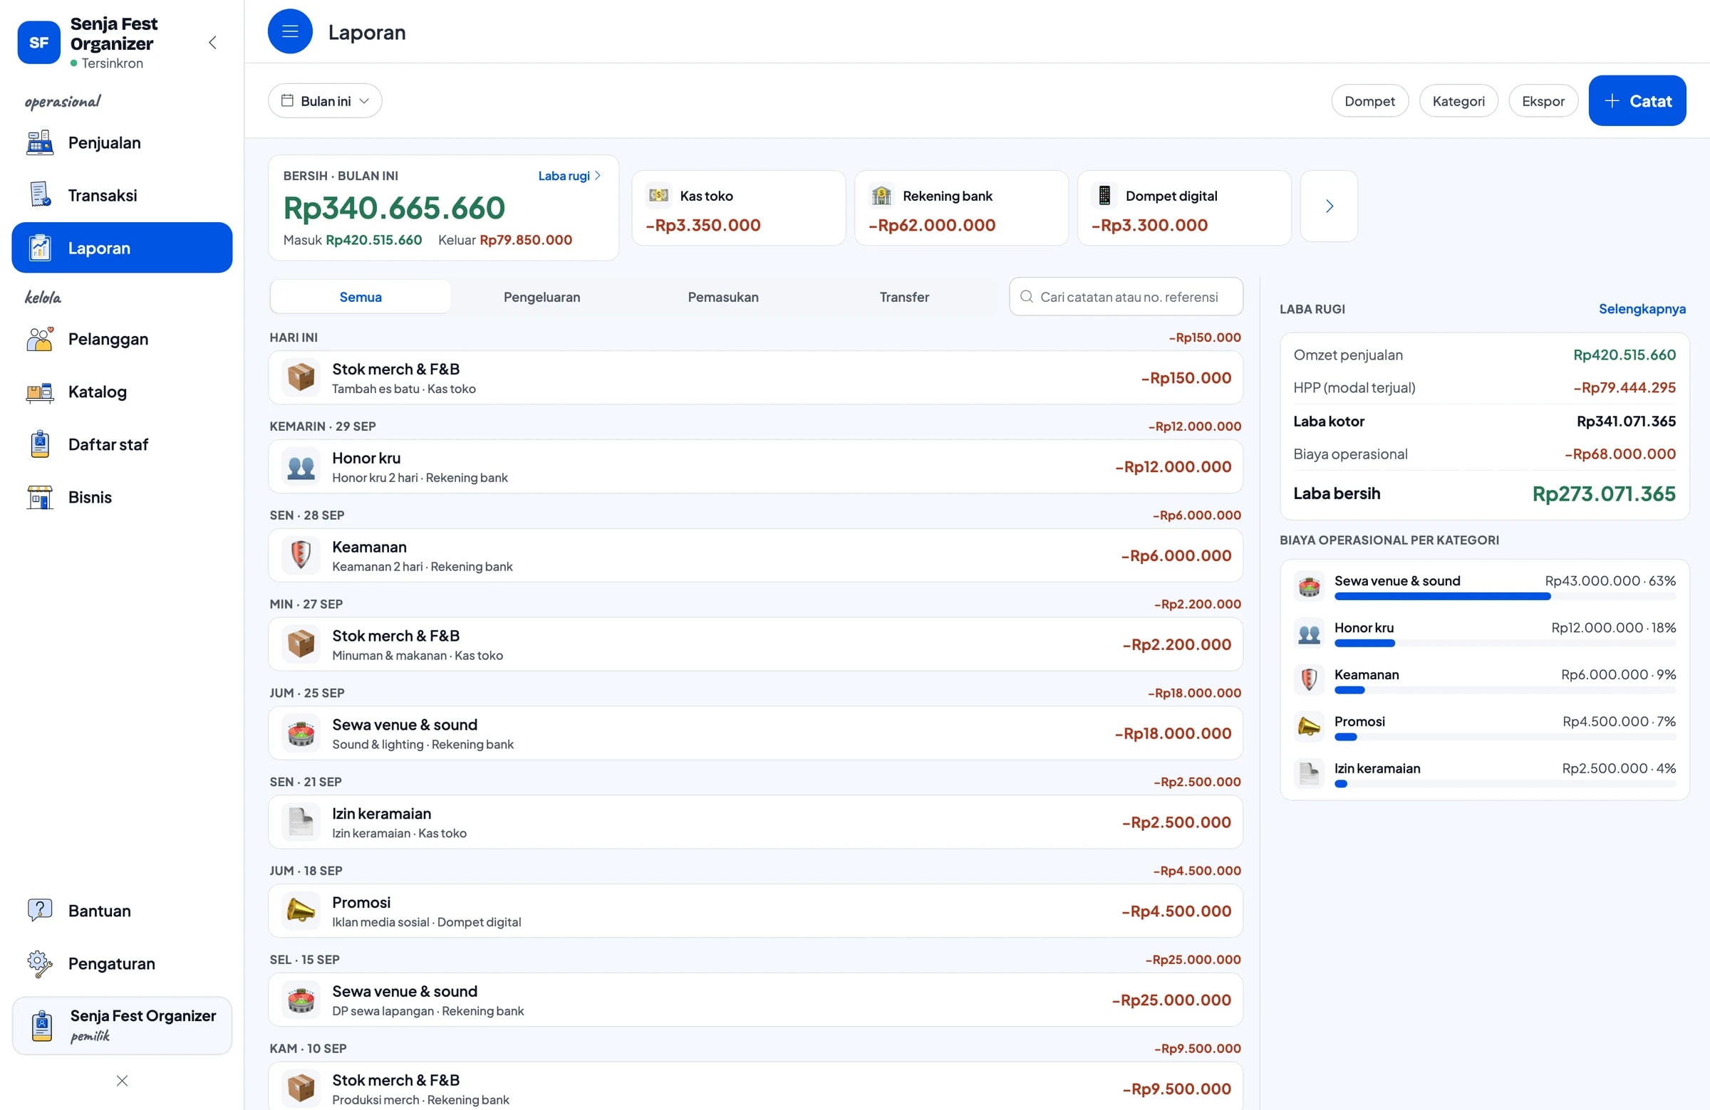Switch to the Pemasukan tab

point(722,296)
